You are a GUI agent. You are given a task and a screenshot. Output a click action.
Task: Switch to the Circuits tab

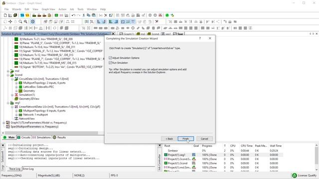pyautogui.click(x=23, y=137)
